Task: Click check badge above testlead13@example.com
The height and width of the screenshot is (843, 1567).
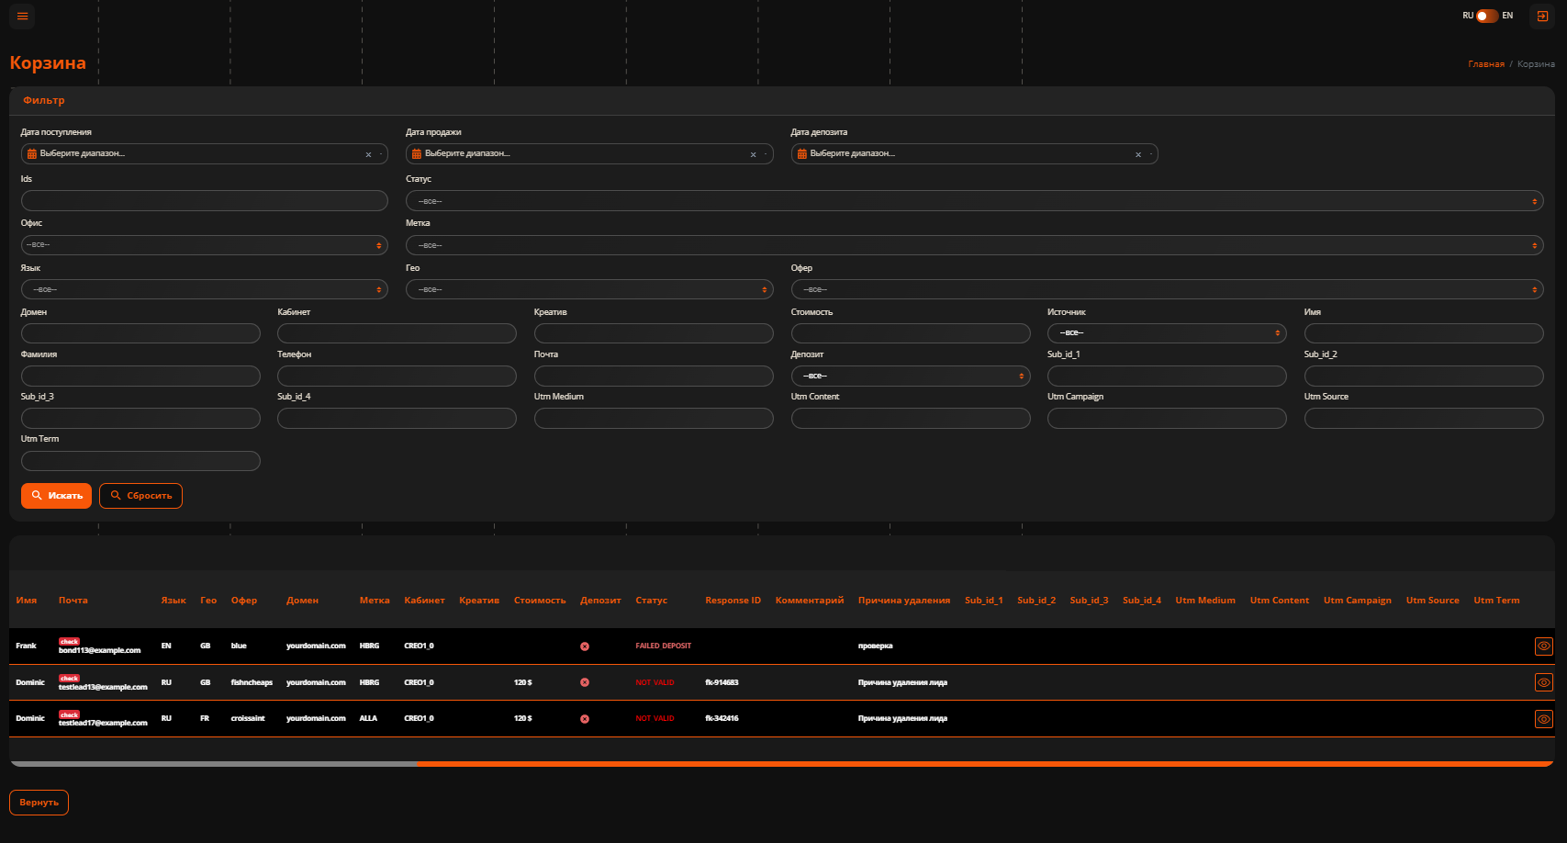Action: coord(70,678)
